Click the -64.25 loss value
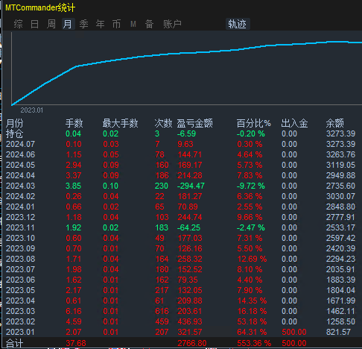Viewport: 362px width, 349px height. point(189,227)
